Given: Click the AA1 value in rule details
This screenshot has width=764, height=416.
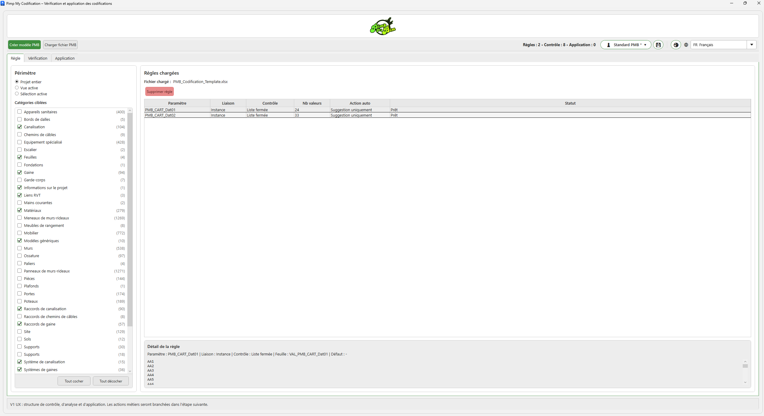Looking at the screenshot, I should [x=150, y=361].
